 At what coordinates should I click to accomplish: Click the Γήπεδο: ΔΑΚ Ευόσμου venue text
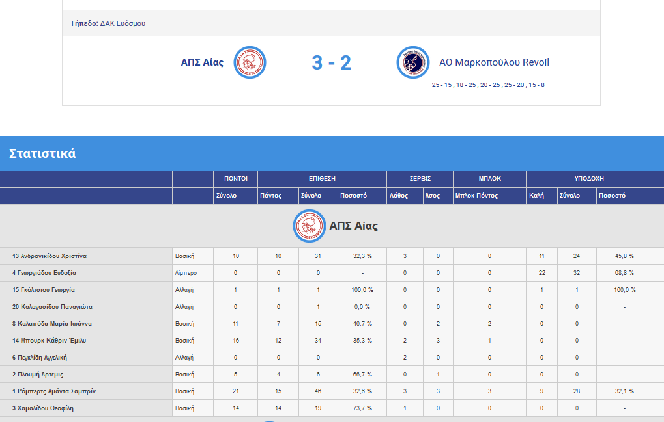tap(108, 23)
